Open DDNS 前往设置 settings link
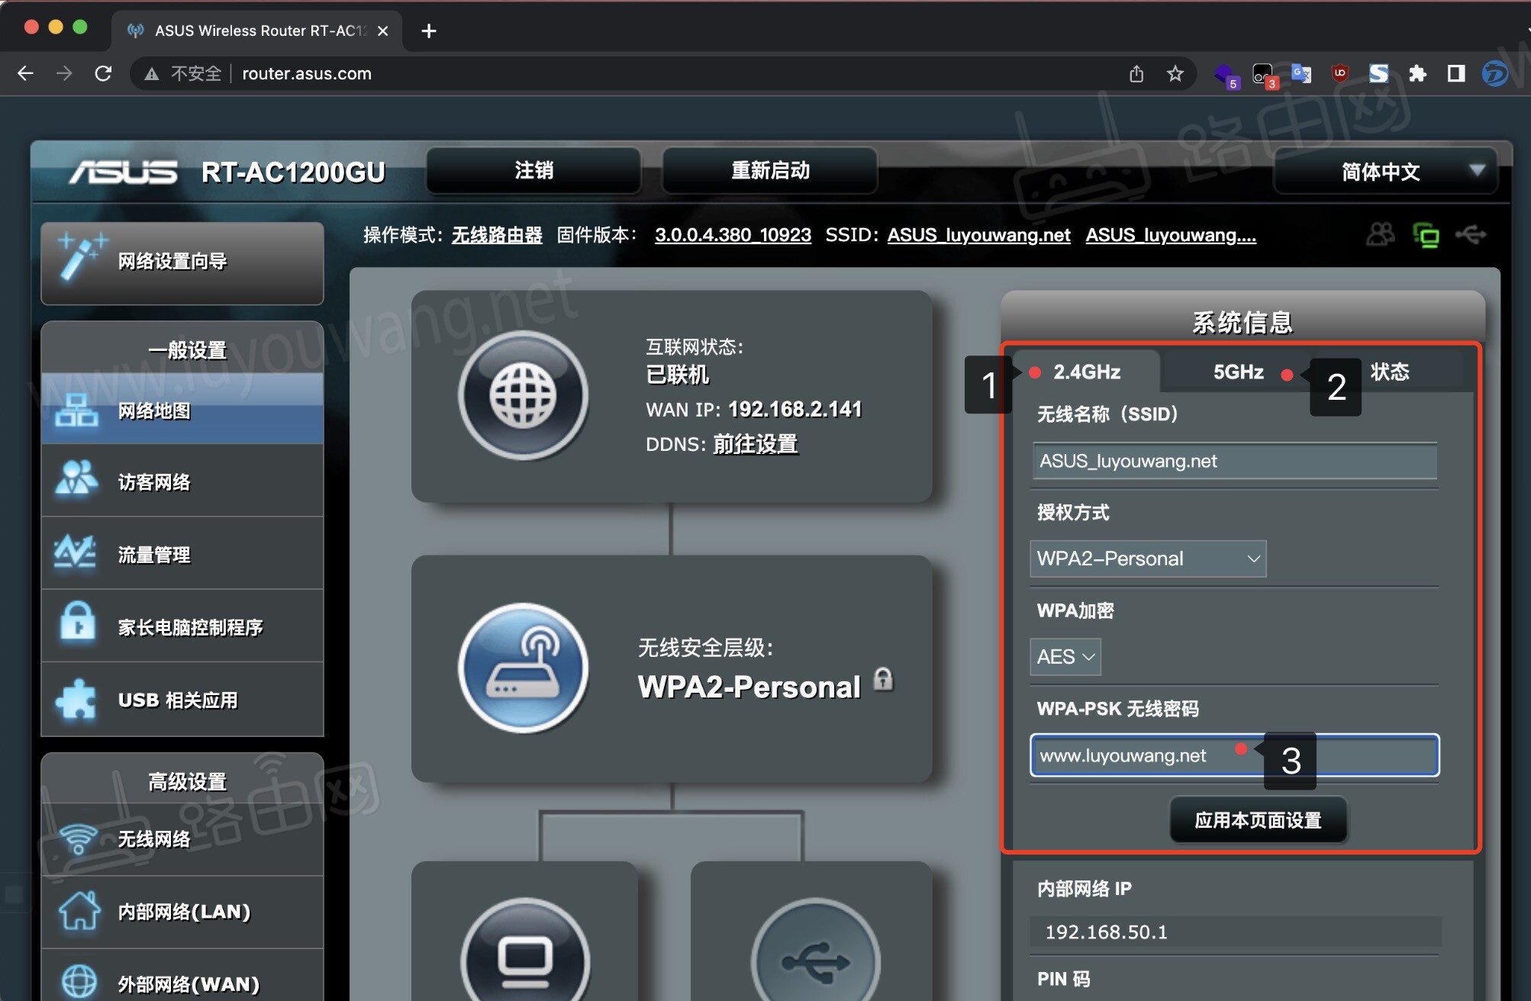1531x1001 pixels. pyautogui.click(x=754, y=444)
